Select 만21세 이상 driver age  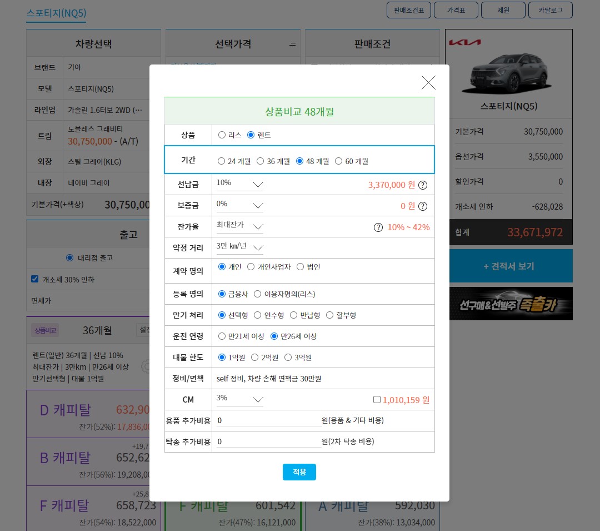click(222, 336)
